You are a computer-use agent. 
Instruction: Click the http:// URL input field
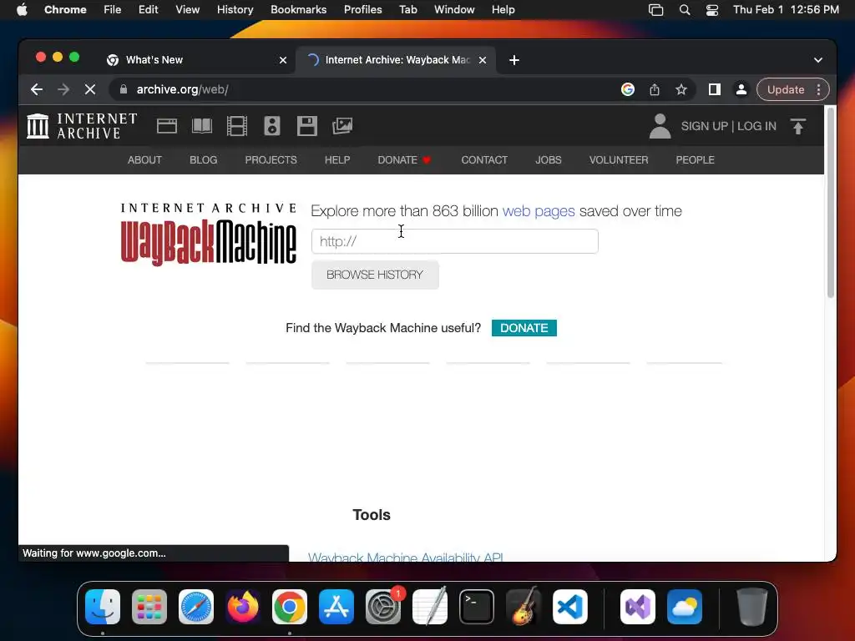coord(455,241)
